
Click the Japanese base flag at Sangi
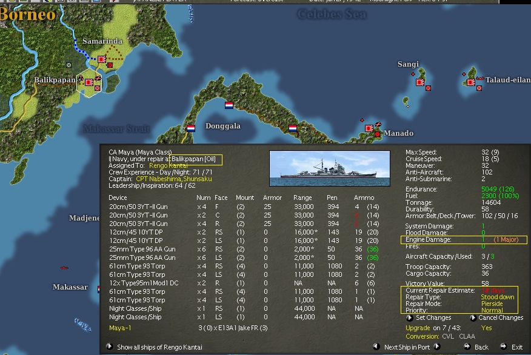click(x=420, y=82)
